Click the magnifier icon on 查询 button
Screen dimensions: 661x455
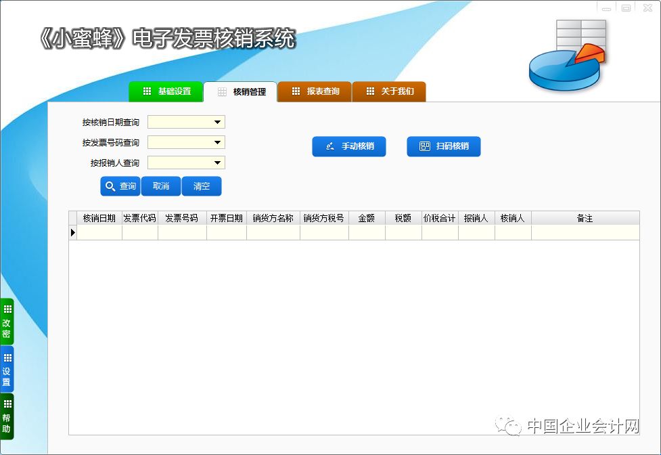[110, 186]
